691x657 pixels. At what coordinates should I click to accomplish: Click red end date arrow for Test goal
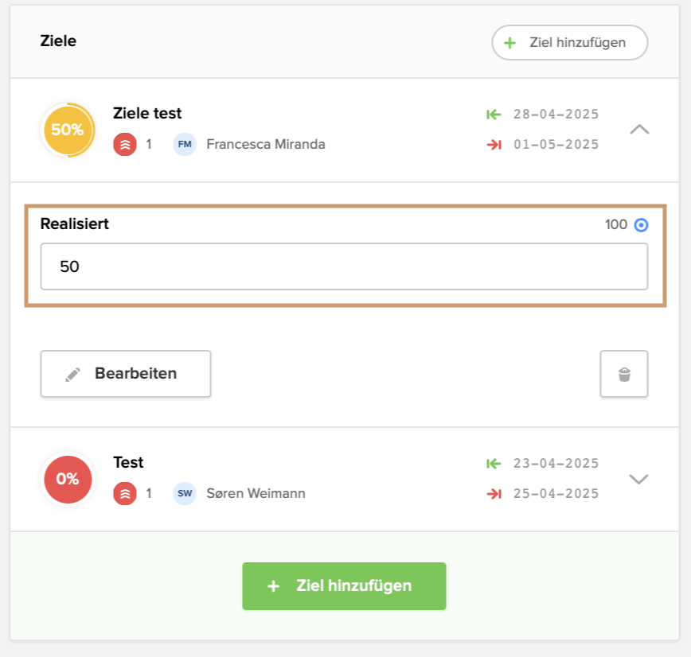[x=494, y=494]
